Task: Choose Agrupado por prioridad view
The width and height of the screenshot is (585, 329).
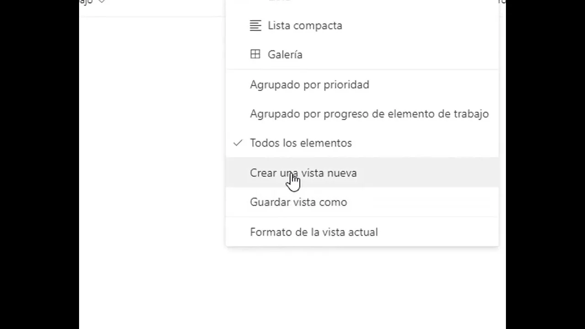Action: click(x=309, y=85)
